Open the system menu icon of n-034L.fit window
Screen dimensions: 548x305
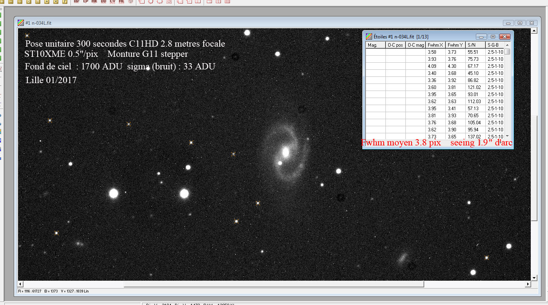tap(21, 23)
